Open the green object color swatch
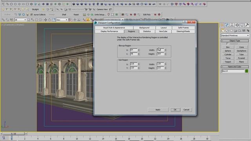251x141 pixels. 247,71
